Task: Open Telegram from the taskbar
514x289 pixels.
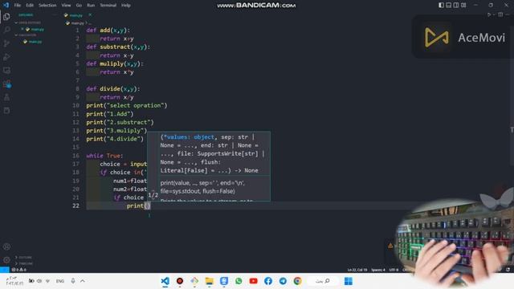Action: click(x=283, y=281)
